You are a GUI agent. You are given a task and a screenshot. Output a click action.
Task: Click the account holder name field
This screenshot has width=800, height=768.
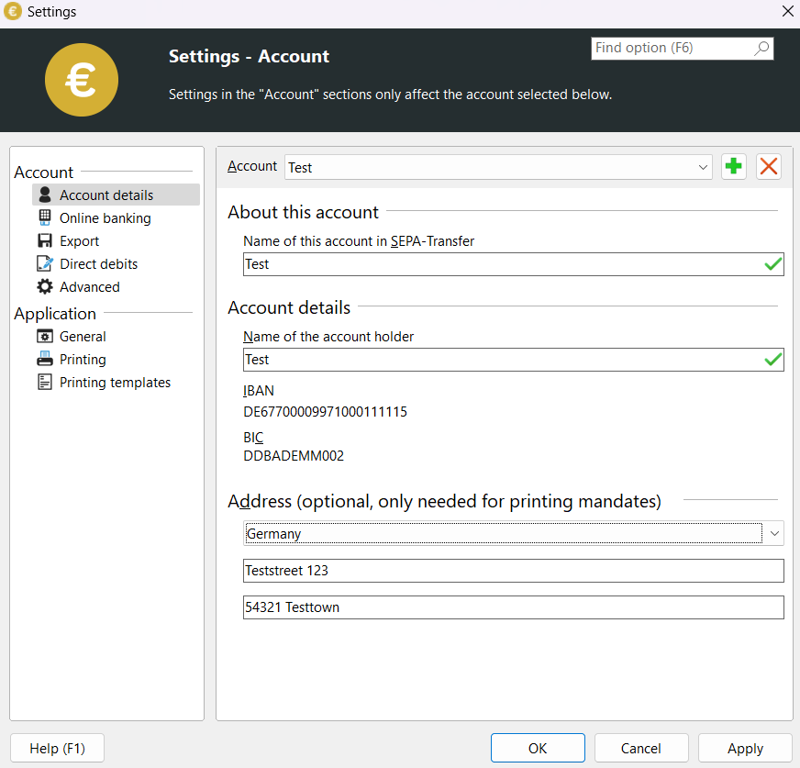513,360
